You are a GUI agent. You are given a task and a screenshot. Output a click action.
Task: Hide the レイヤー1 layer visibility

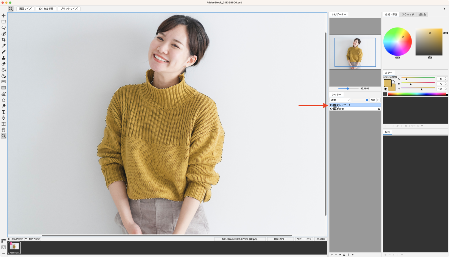click(x=331, y=105)
